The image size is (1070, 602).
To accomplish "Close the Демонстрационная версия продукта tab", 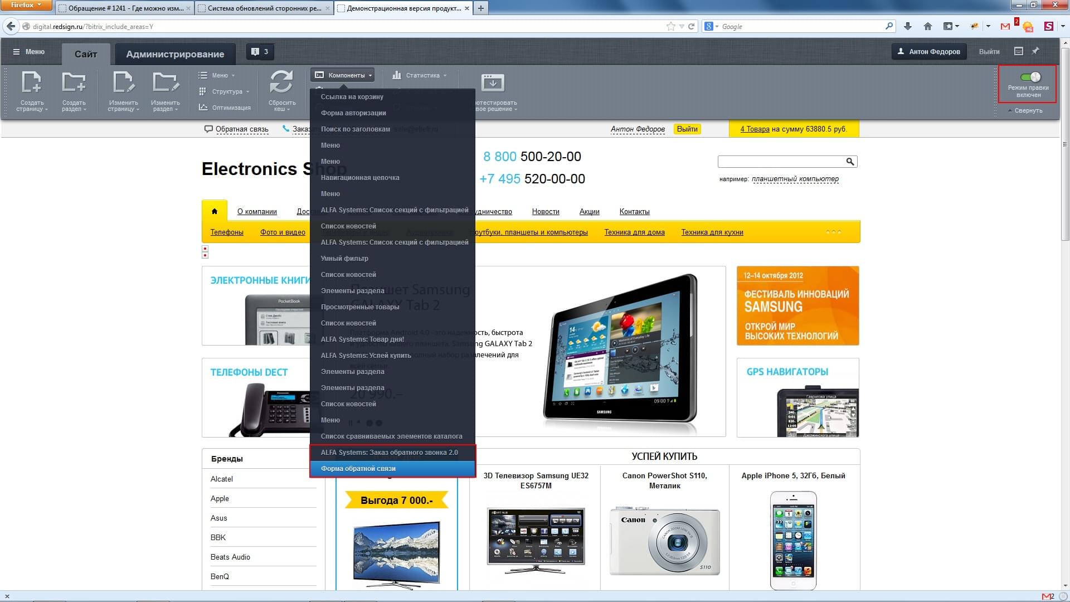I will click(x=467, y=8).
